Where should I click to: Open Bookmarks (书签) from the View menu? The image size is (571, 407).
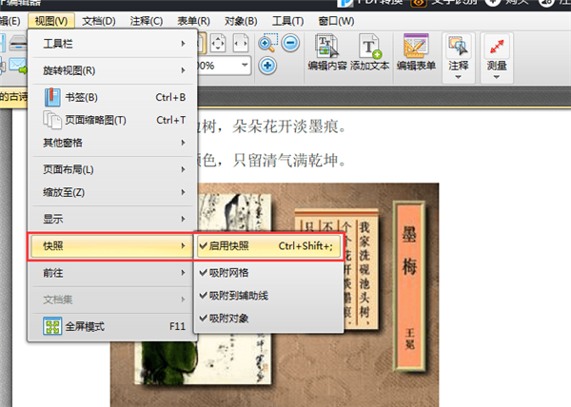click(x=114, y=97)
